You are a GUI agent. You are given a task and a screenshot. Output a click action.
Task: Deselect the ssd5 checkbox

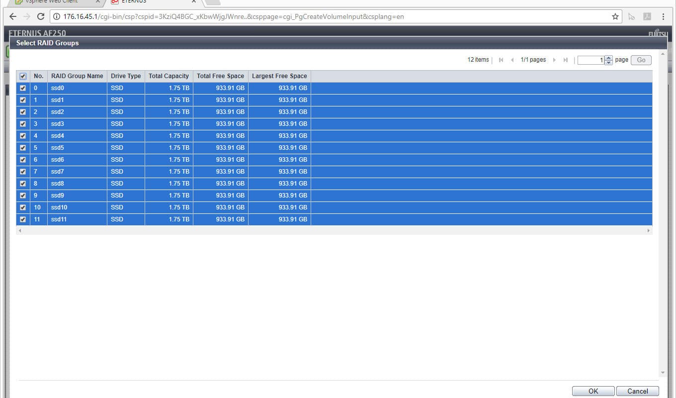tap(23, 148)
